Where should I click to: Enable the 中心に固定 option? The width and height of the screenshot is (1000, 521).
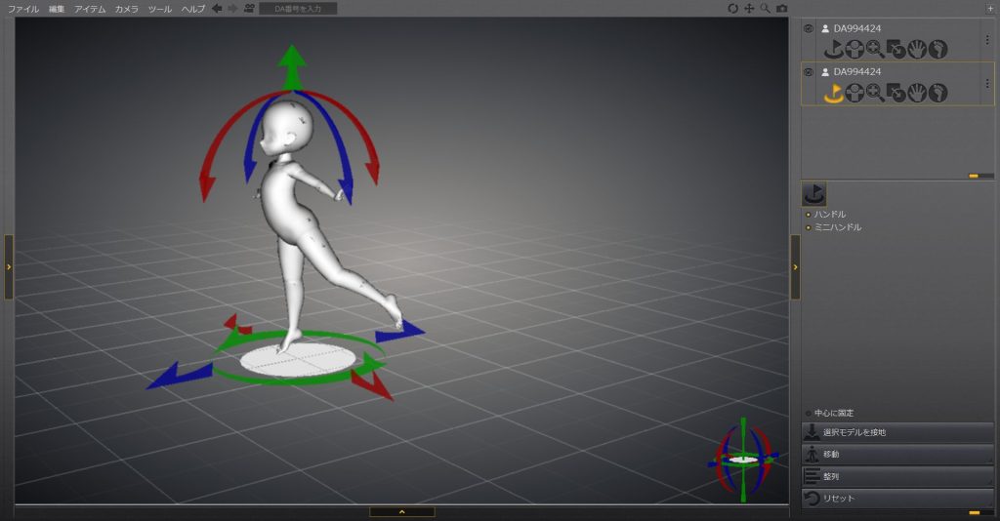[x=808, y=413]
